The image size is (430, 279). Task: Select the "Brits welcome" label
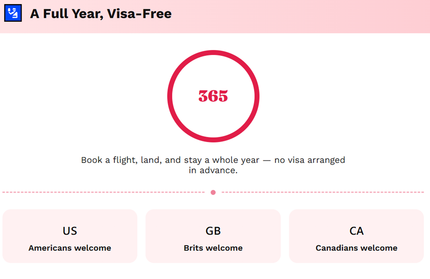tap(213, 248)
